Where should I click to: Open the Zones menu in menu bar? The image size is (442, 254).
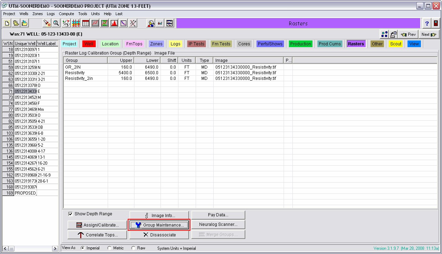(37, 14)
